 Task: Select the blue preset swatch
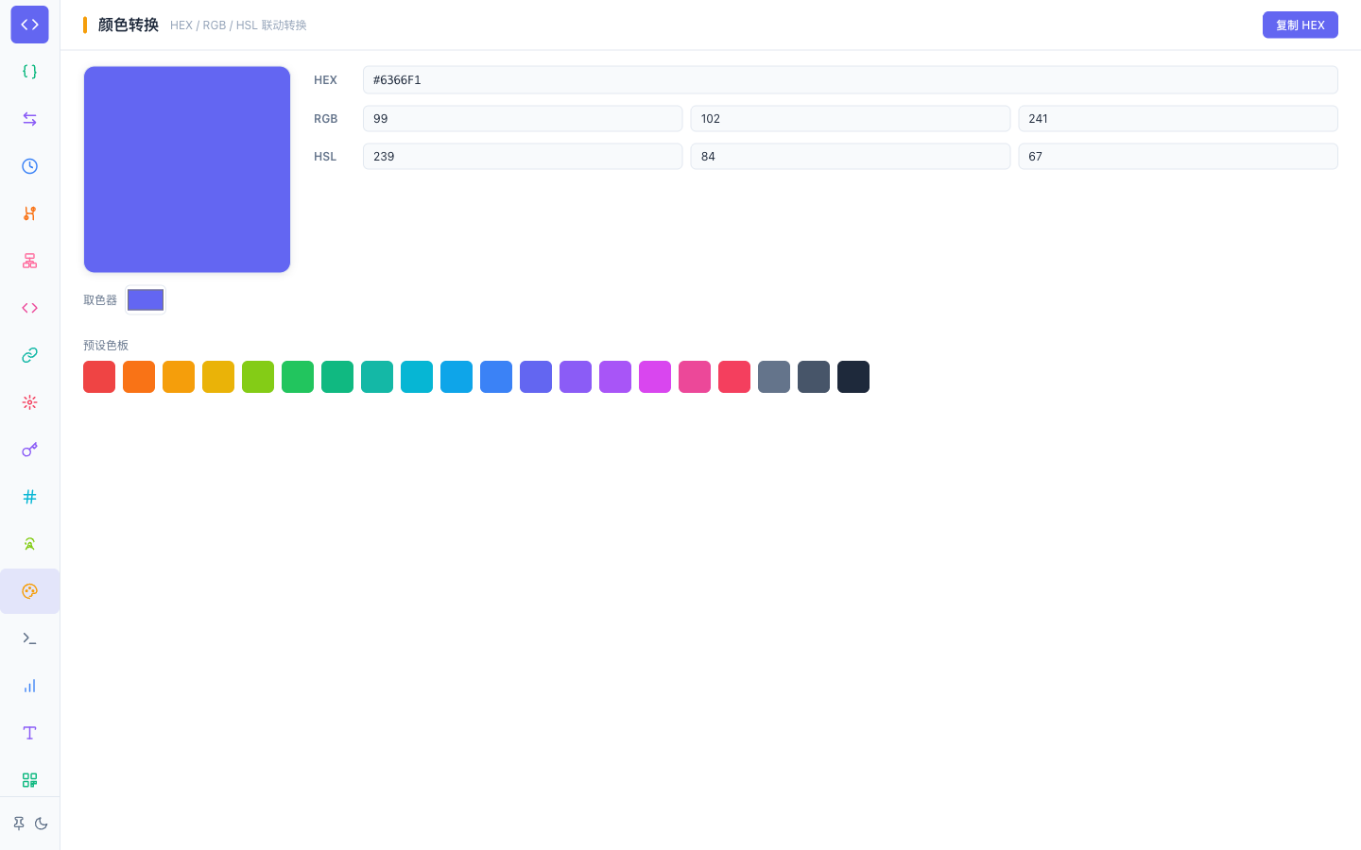point(496,377)
